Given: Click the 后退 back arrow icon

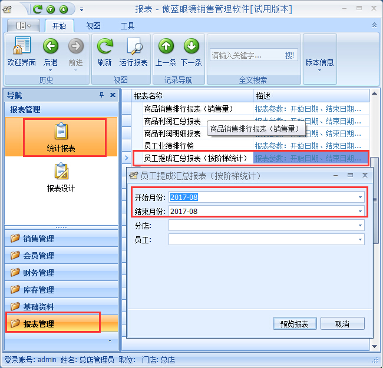Looking at the screenshot, I should (x=51, y=46).
